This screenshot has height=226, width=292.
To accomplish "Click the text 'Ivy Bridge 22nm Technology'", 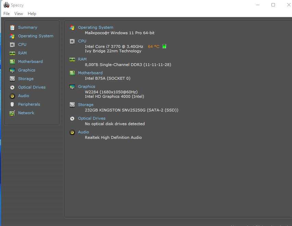I will (113, 51).
